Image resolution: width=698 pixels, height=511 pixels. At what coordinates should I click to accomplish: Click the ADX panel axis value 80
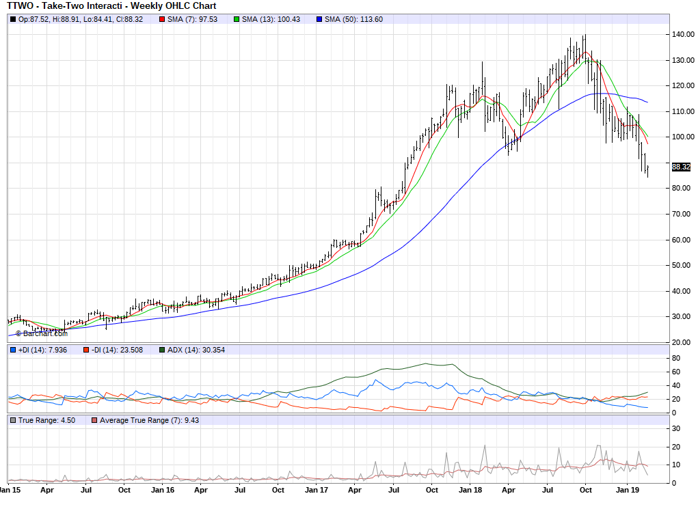pyautogui.click(x=676, y=358)
